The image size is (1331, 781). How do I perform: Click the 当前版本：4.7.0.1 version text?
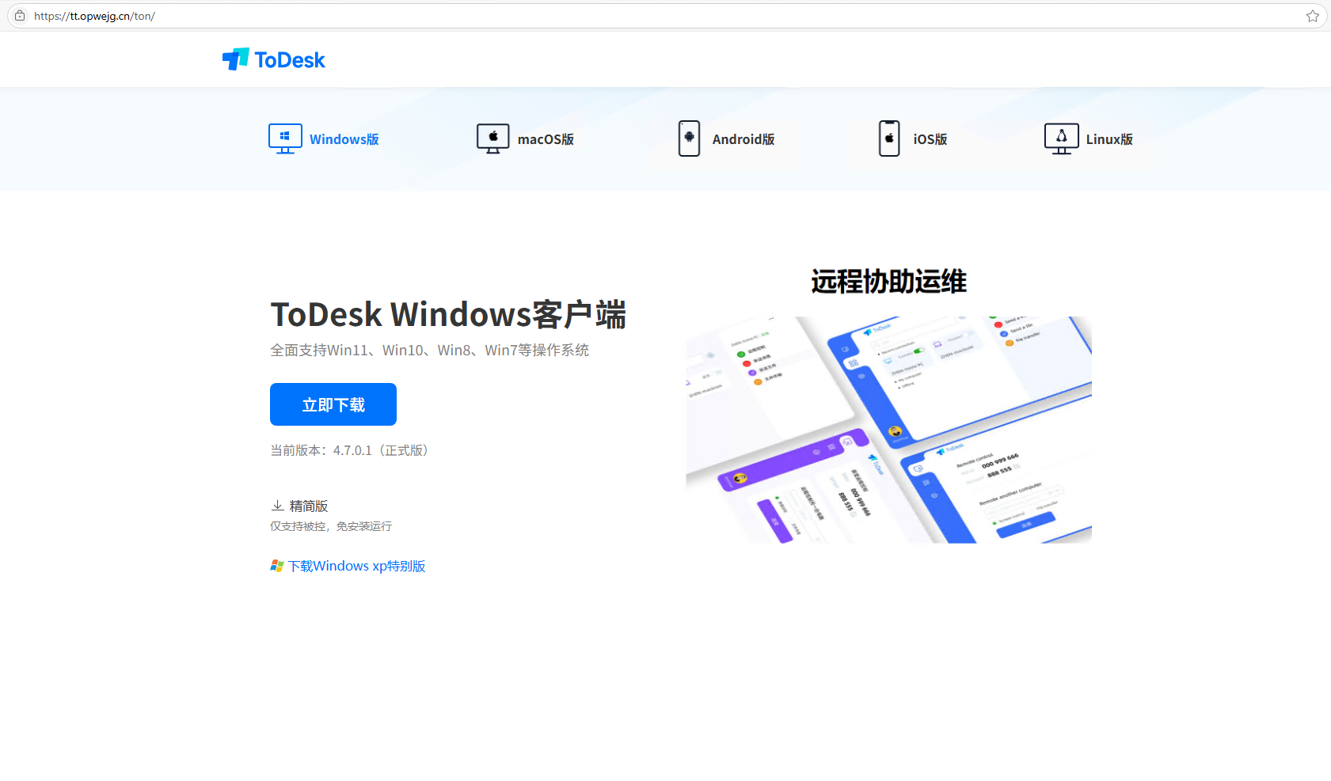pyautogui.click(x=349, y=450)
